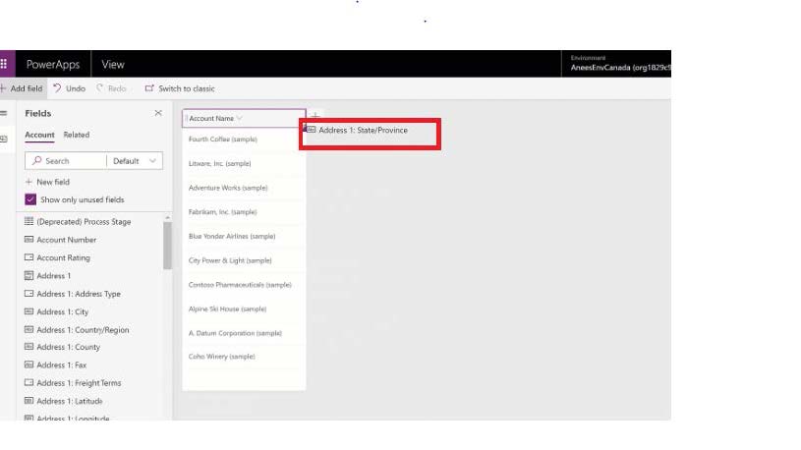Close the Fields panel
This screenshot has width=801, height=450.
158,113
